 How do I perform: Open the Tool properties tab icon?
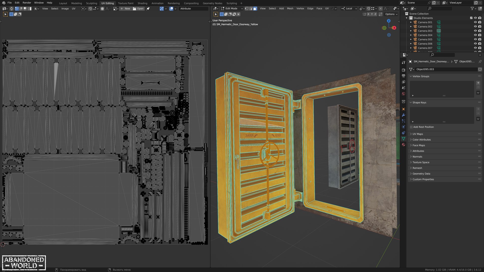(x=403, y=62)
